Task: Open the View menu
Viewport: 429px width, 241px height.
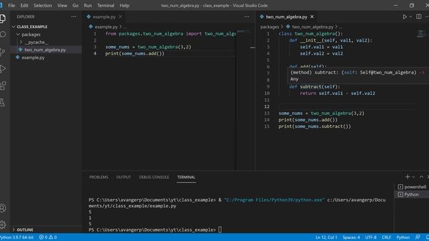Action: (62, 5)
